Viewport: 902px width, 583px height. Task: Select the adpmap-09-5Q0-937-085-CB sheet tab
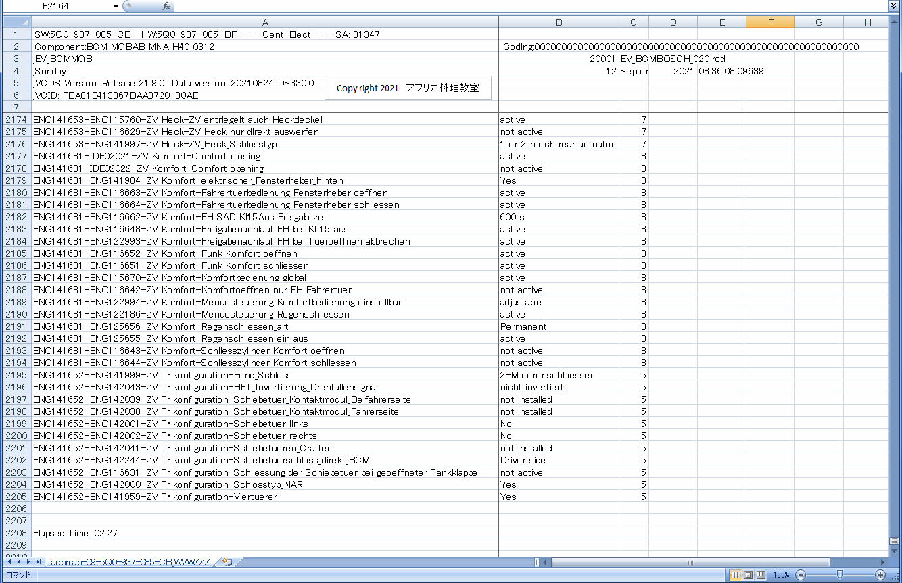point(130,562)
